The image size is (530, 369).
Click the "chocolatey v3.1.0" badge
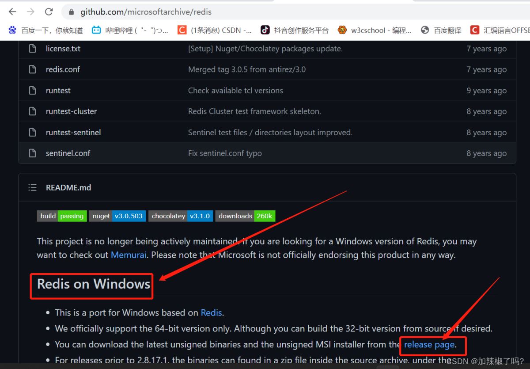click(x=181, y=216)
